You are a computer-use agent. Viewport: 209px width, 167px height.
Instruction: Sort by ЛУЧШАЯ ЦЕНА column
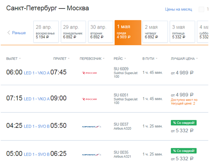point(184,59)
